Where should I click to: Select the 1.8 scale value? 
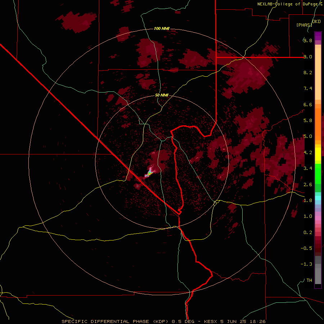pos(308,201)
